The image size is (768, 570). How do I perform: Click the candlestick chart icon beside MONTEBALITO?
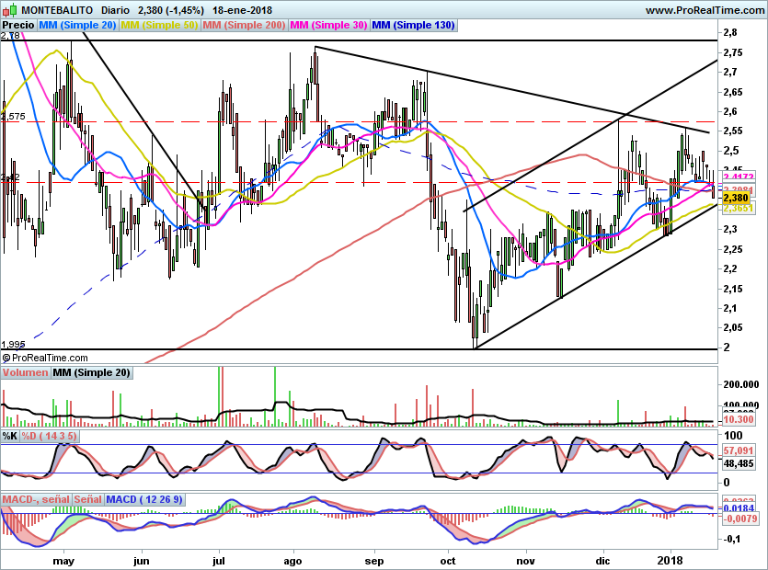pos(7,9)
